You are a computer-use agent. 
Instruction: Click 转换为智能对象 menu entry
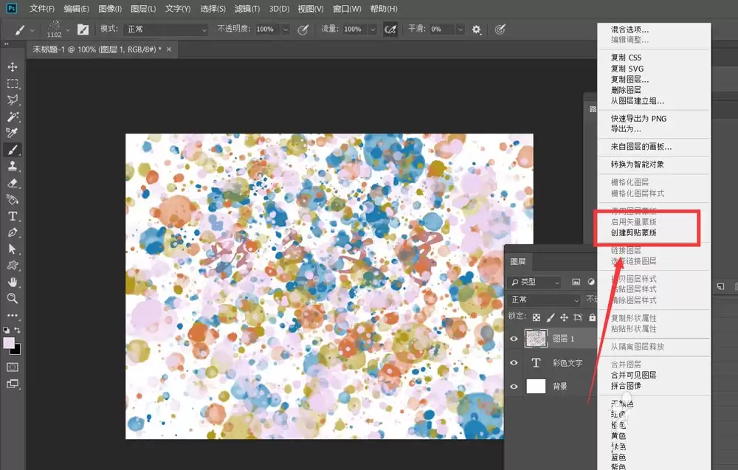(638, 165)
